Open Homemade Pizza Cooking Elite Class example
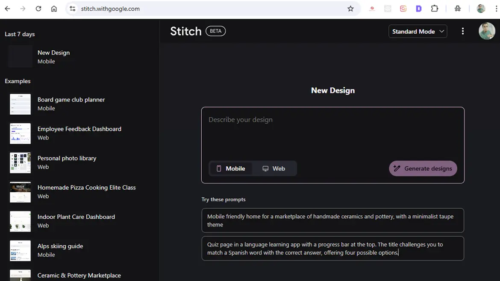The height and width of the screenshot is (281, 500). pos(87,191)
